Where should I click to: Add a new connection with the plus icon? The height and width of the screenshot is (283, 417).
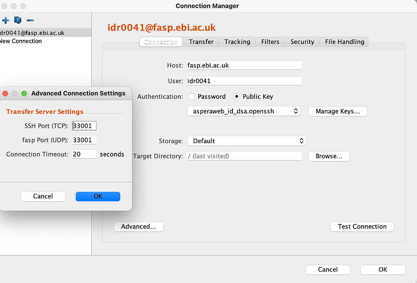[5, 20]
